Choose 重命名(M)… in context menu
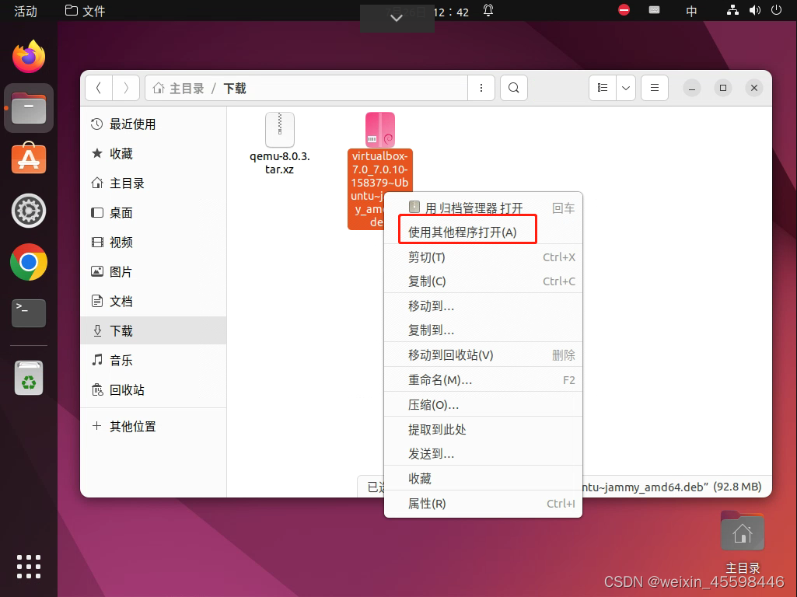The image size is (797, 597). coord(483,379)
